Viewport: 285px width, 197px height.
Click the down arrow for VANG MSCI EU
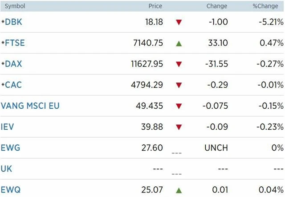[x=179, y=106]
